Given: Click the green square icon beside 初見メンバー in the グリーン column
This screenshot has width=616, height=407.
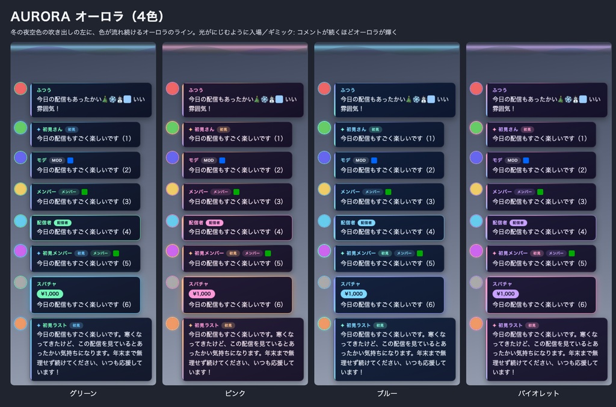Looking at the screenshot, I should (116, 253).
